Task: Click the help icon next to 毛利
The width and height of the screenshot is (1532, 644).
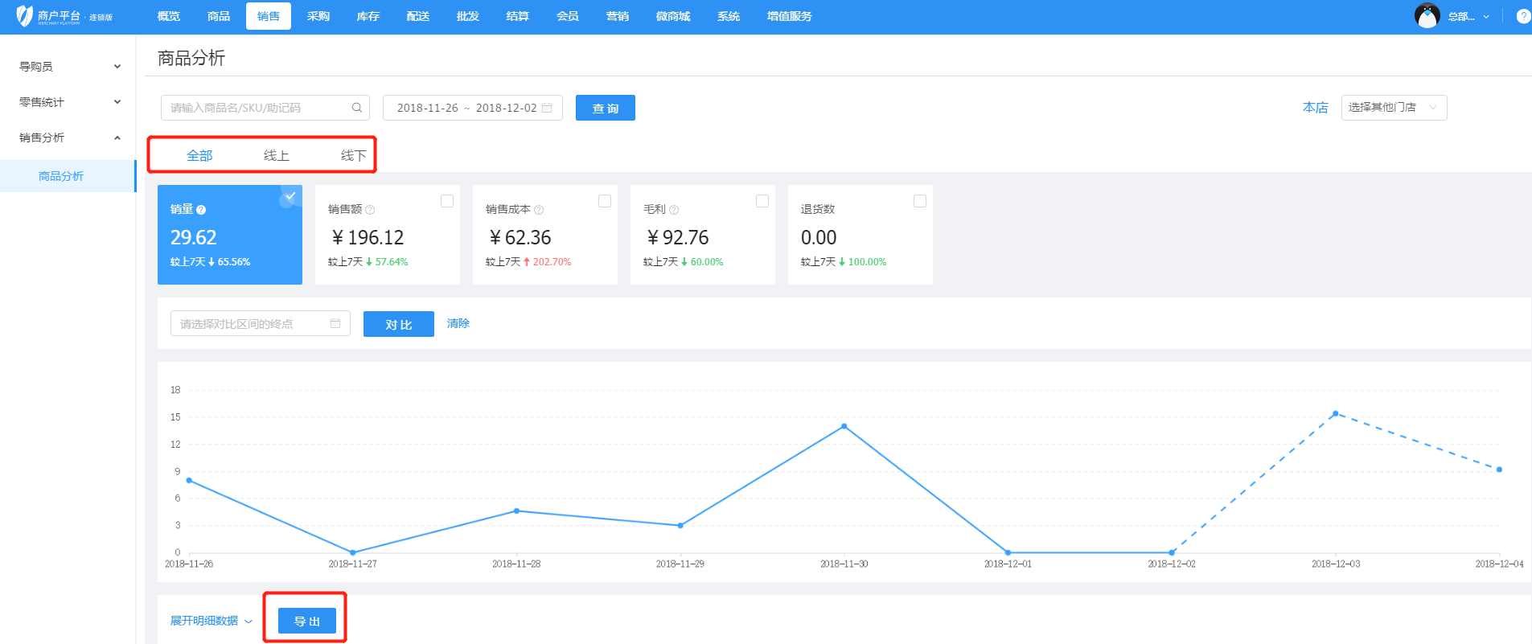Action: point(674,210)
